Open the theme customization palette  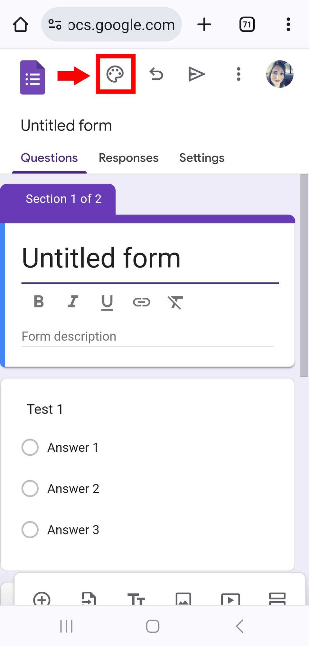(x=115, y=74)
